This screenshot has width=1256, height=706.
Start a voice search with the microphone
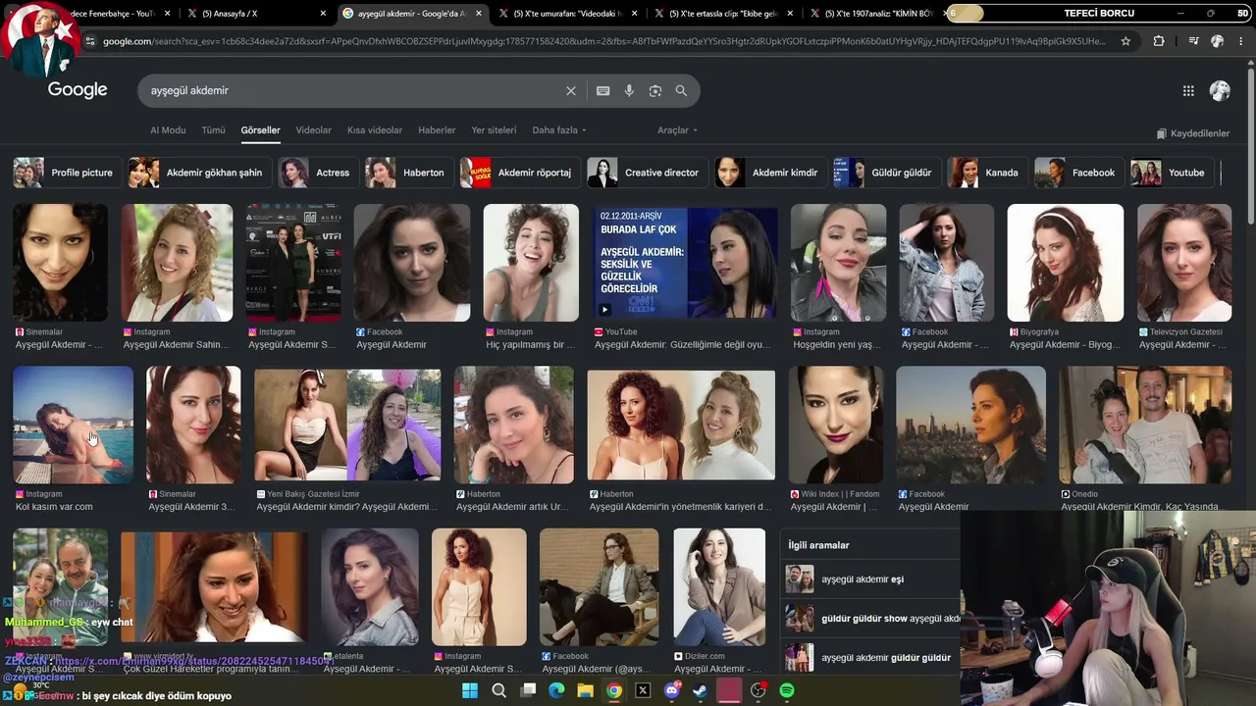coord(629,90)
